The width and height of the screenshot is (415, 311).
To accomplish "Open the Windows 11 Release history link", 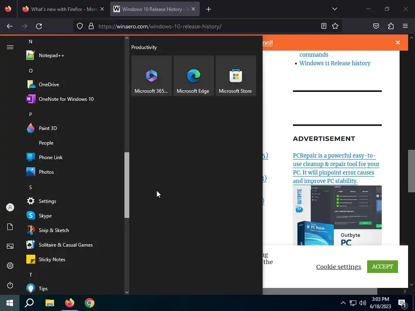I will 335,63.
